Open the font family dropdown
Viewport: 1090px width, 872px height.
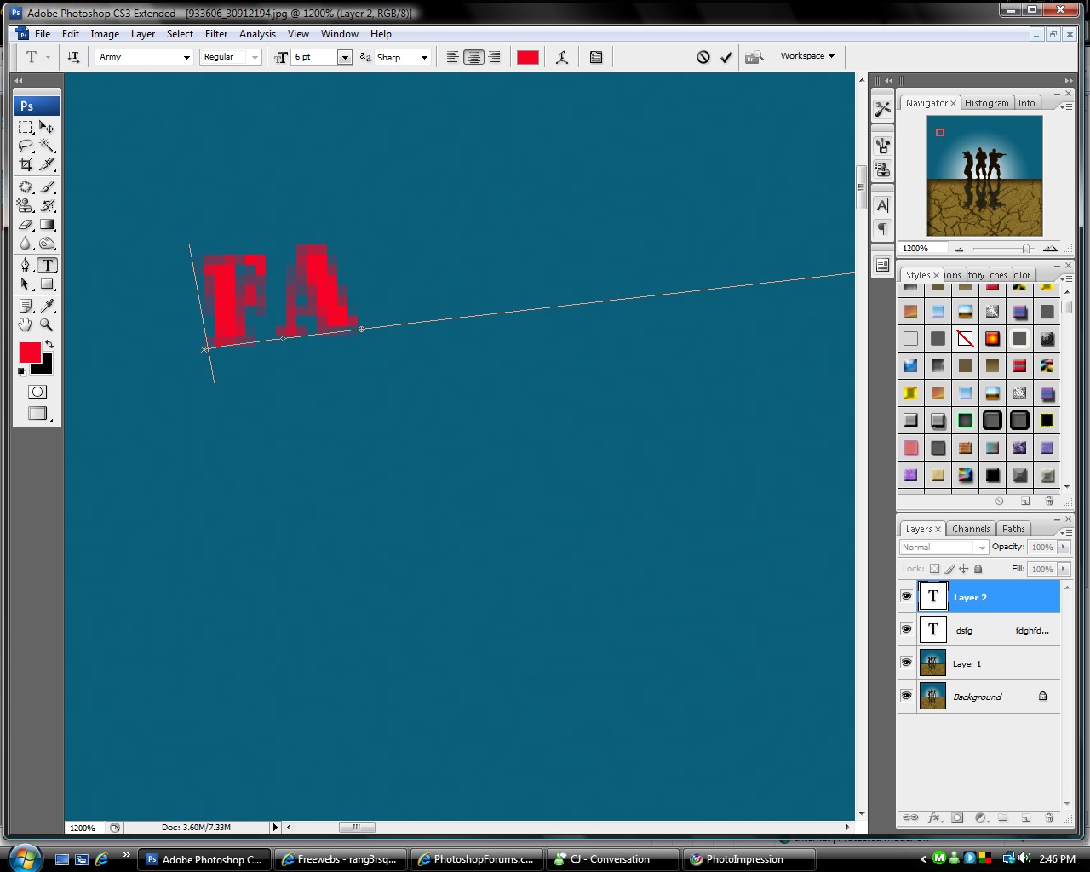tap(186, 57)
